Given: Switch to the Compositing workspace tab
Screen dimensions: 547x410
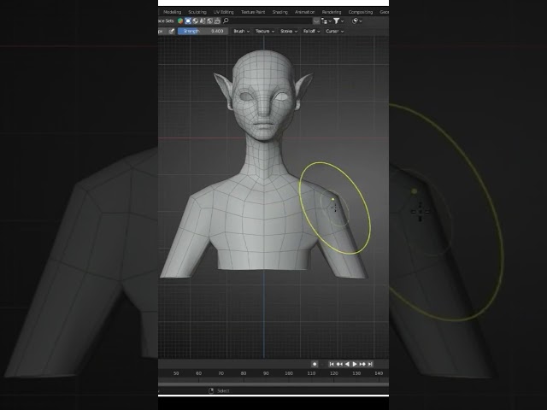Looking at the screenshot, I should click(361, 12).
